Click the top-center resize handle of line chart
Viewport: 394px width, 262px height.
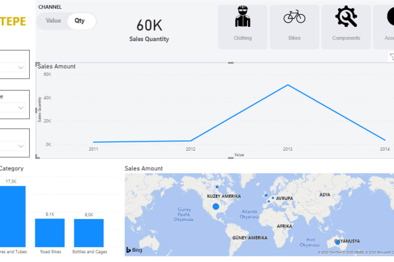(230, 63)
